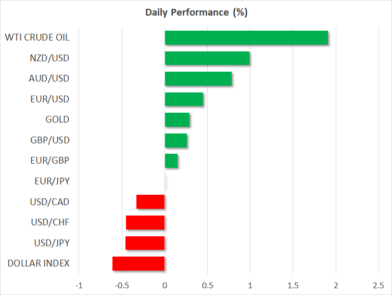Click the red USD/CHF bar
The image size is (392, 295).
point(145,222)
